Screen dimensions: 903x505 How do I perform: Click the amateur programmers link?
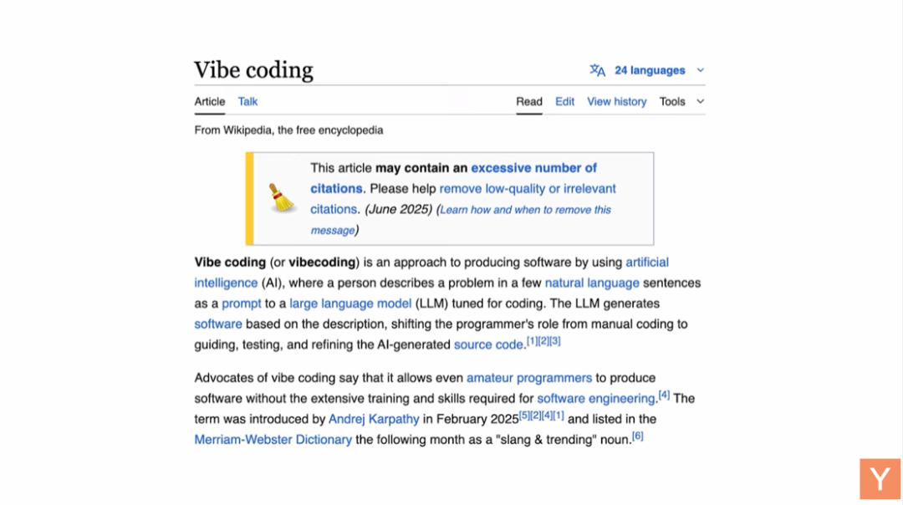529,378
